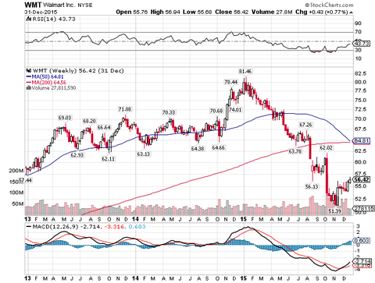Click the Volume 27.8M header value
375x283 pixels.
272,12
